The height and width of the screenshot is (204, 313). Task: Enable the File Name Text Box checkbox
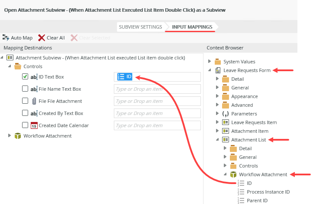tap(25, 89)
